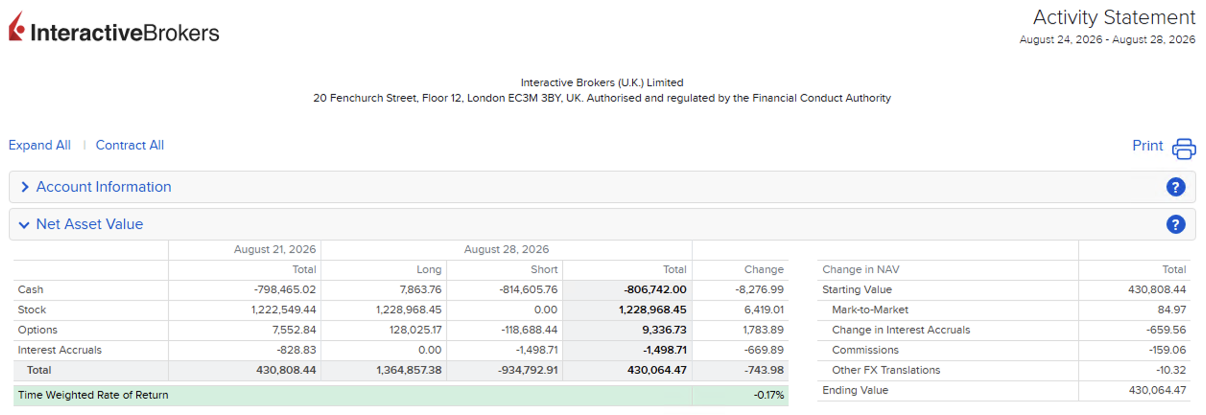Click the Commissions label

click(865, 350)
